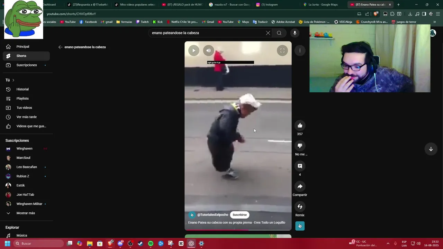Go back from search results arrow

(61, 47)
